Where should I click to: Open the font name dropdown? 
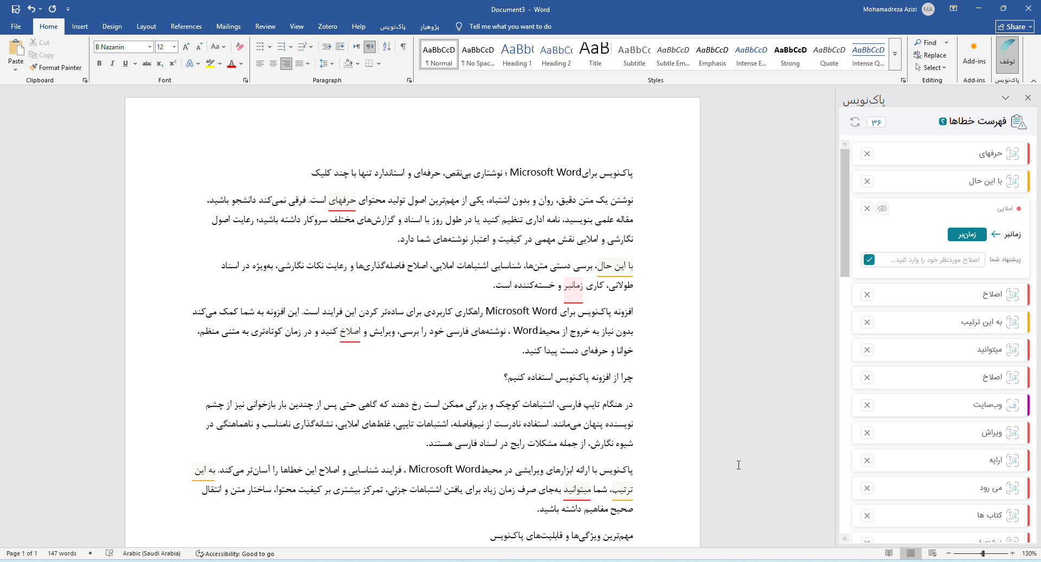point(150,47)
